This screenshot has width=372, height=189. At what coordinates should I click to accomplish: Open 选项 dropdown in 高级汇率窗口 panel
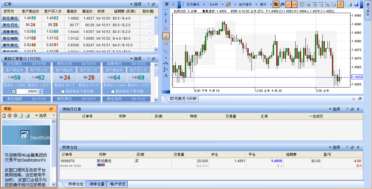pyautogui.click(x=136, y=59)
